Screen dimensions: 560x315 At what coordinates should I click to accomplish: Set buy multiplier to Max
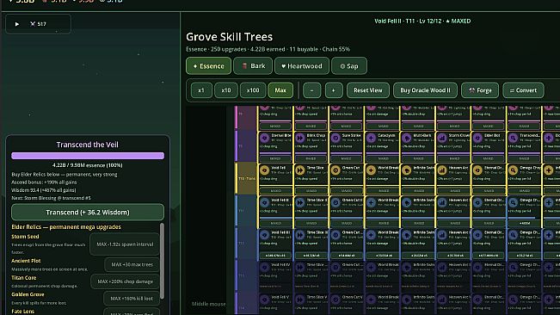tap(280, 90)
